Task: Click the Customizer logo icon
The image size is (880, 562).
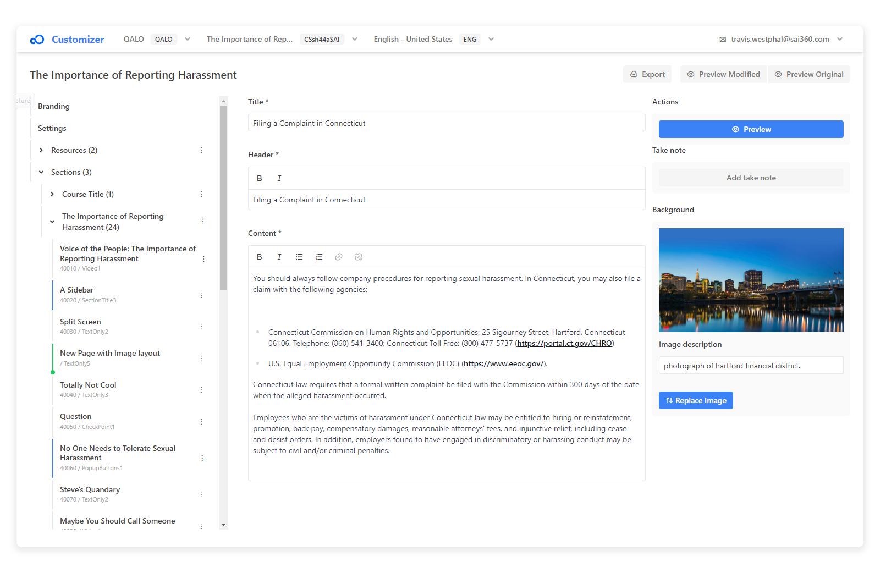Action: pyautogui.click(x=37, y=40)
